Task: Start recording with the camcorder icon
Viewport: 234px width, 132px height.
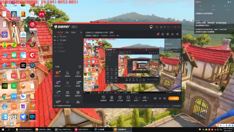Action: click(155, 98)
